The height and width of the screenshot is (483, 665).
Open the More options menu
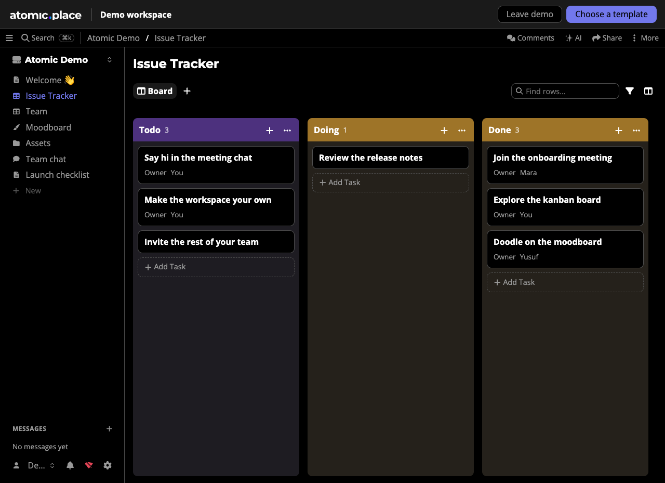pyautogui.click(x=645, y=38)
